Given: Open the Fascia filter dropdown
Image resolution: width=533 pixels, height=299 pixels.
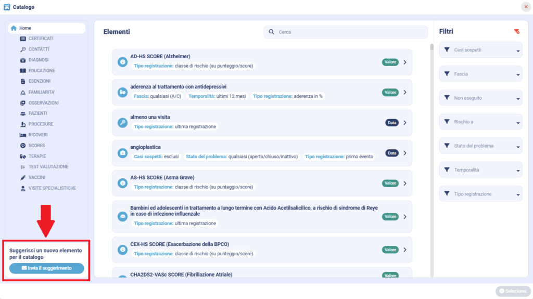Looking at the screenshot, I should [x=480, y=74].
